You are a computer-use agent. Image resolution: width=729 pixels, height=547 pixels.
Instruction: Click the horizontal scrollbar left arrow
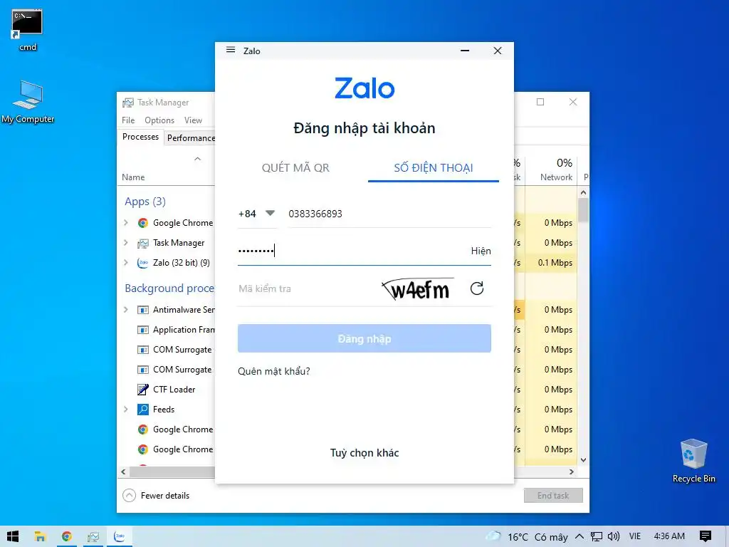tap(123, 472)
